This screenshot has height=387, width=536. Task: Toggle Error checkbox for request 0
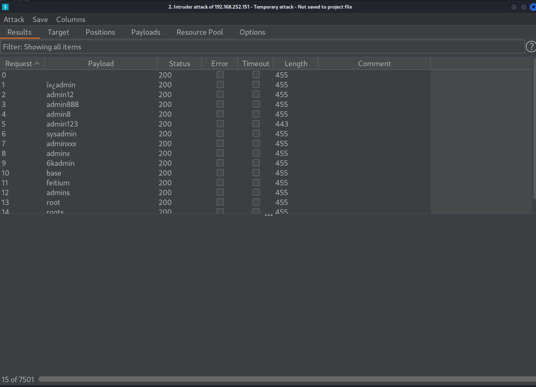click(x=220, y=75)
